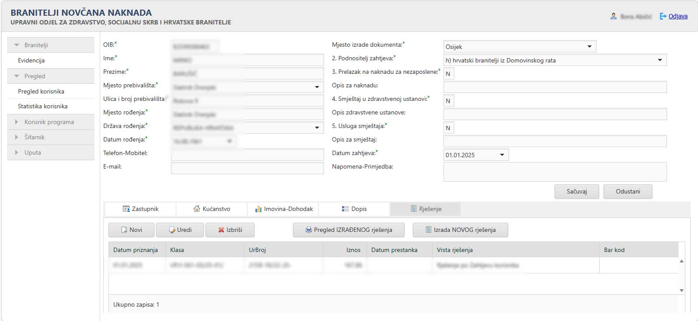This screenshot has height=321, width=698.
Task: Click the Novi button document icon
Action: pos(124,230)
